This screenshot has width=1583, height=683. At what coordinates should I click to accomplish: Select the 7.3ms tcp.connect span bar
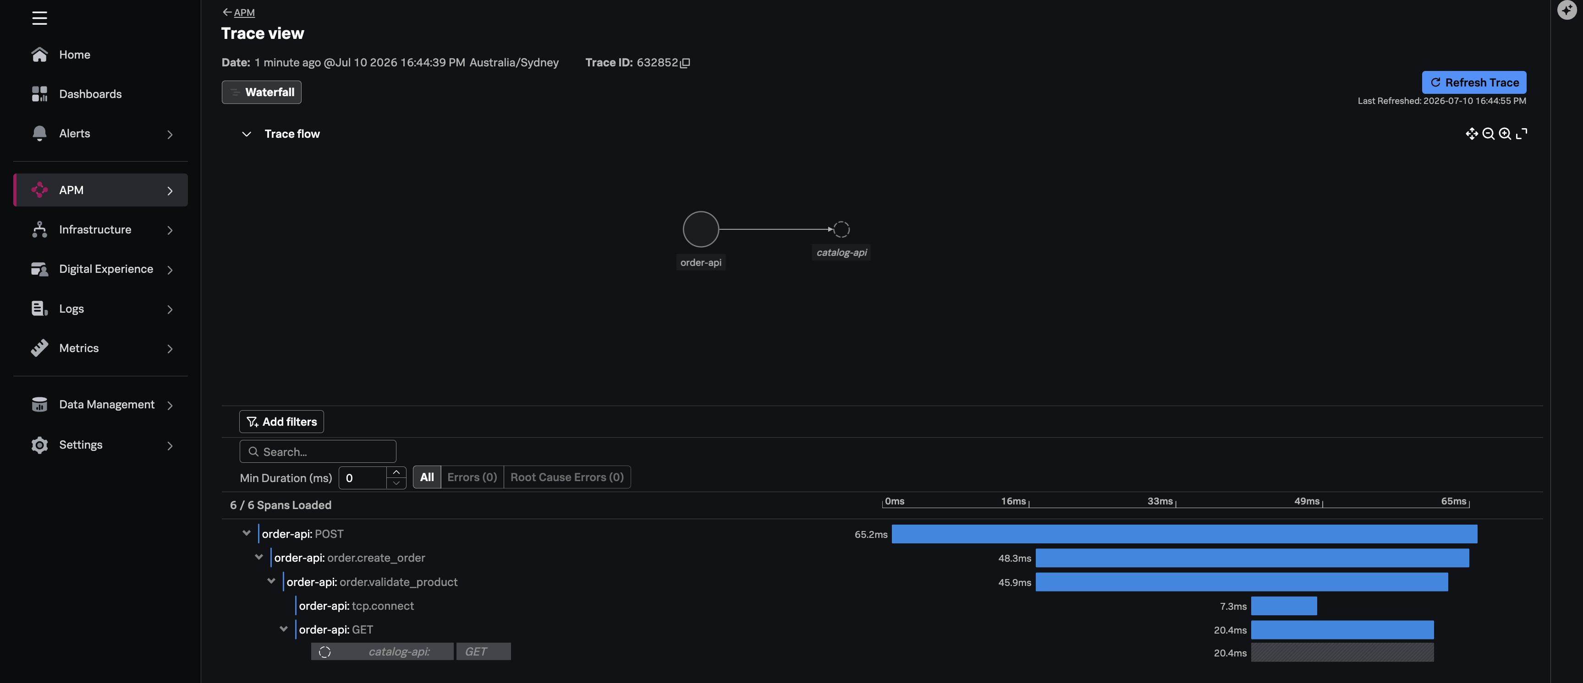tap(1284, 606)
